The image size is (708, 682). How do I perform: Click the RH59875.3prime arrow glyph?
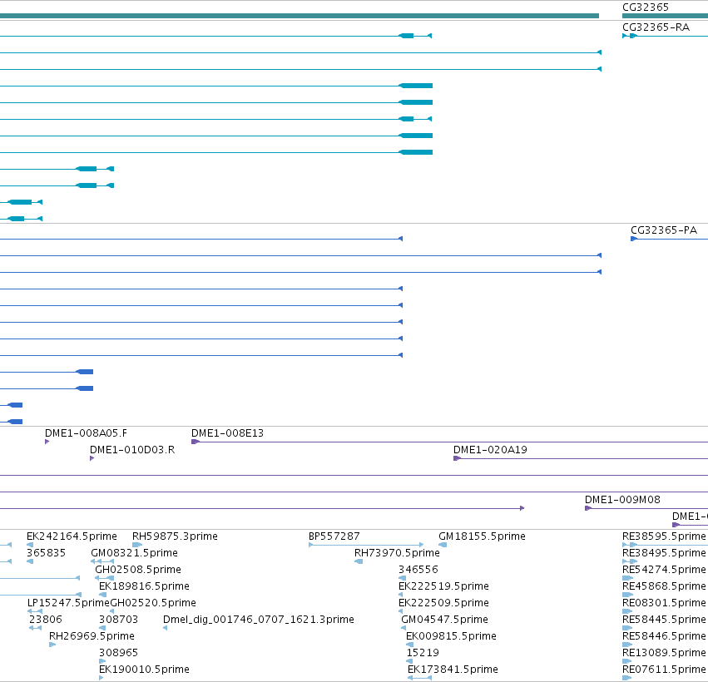pos(136,545)
